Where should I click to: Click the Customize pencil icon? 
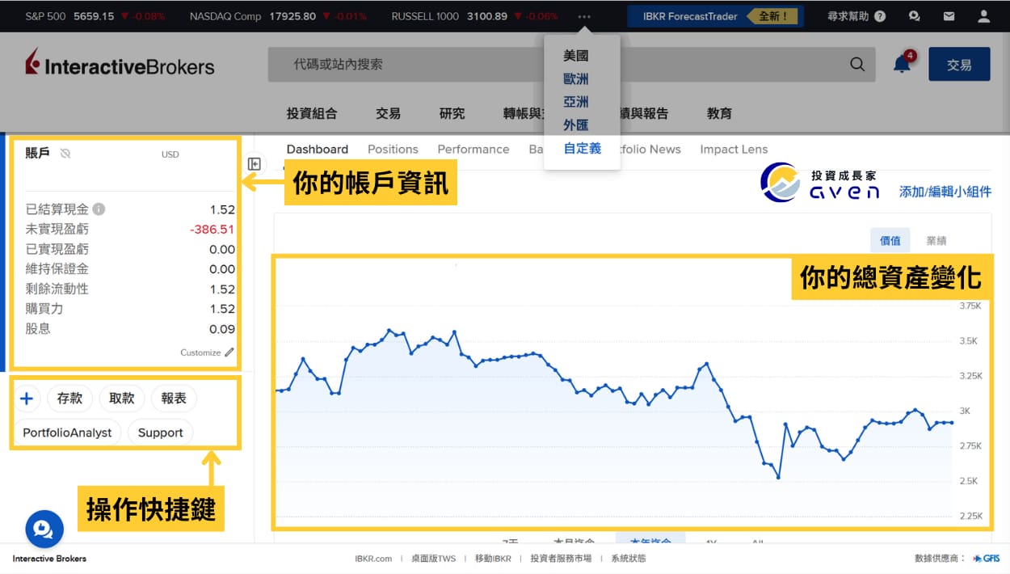tap(229, 352)
